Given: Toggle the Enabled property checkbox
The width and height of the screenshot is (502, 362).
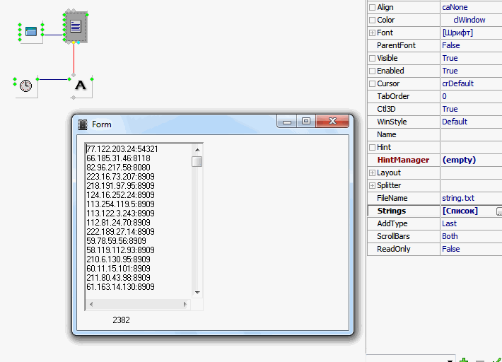Looking at the screenshot, I should [x=373, y=71].
